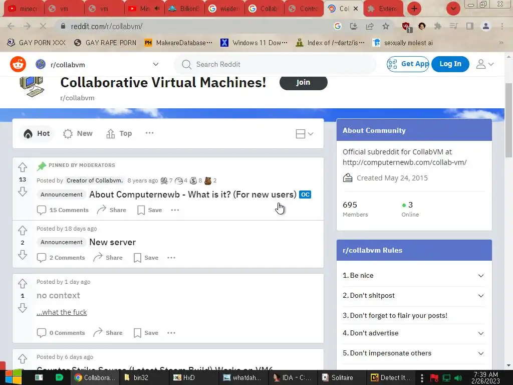
Task: Stop loading the page
Action: point(43,26)
